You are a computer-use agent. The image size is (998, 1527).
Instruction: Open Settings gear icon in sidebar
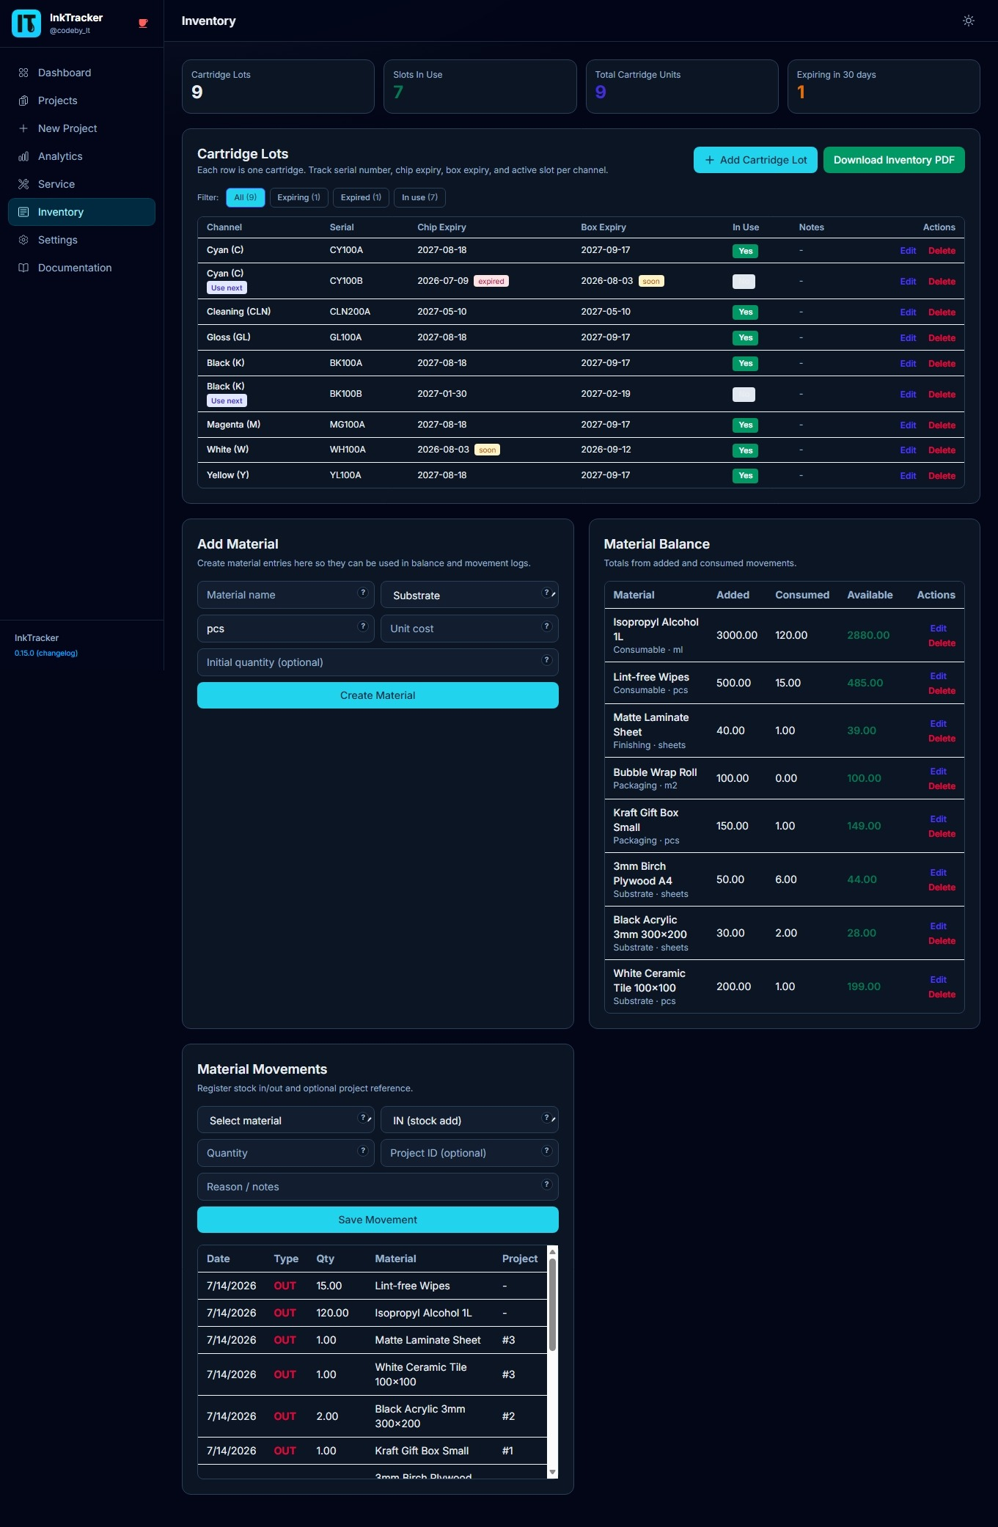(x=23, y=240)
